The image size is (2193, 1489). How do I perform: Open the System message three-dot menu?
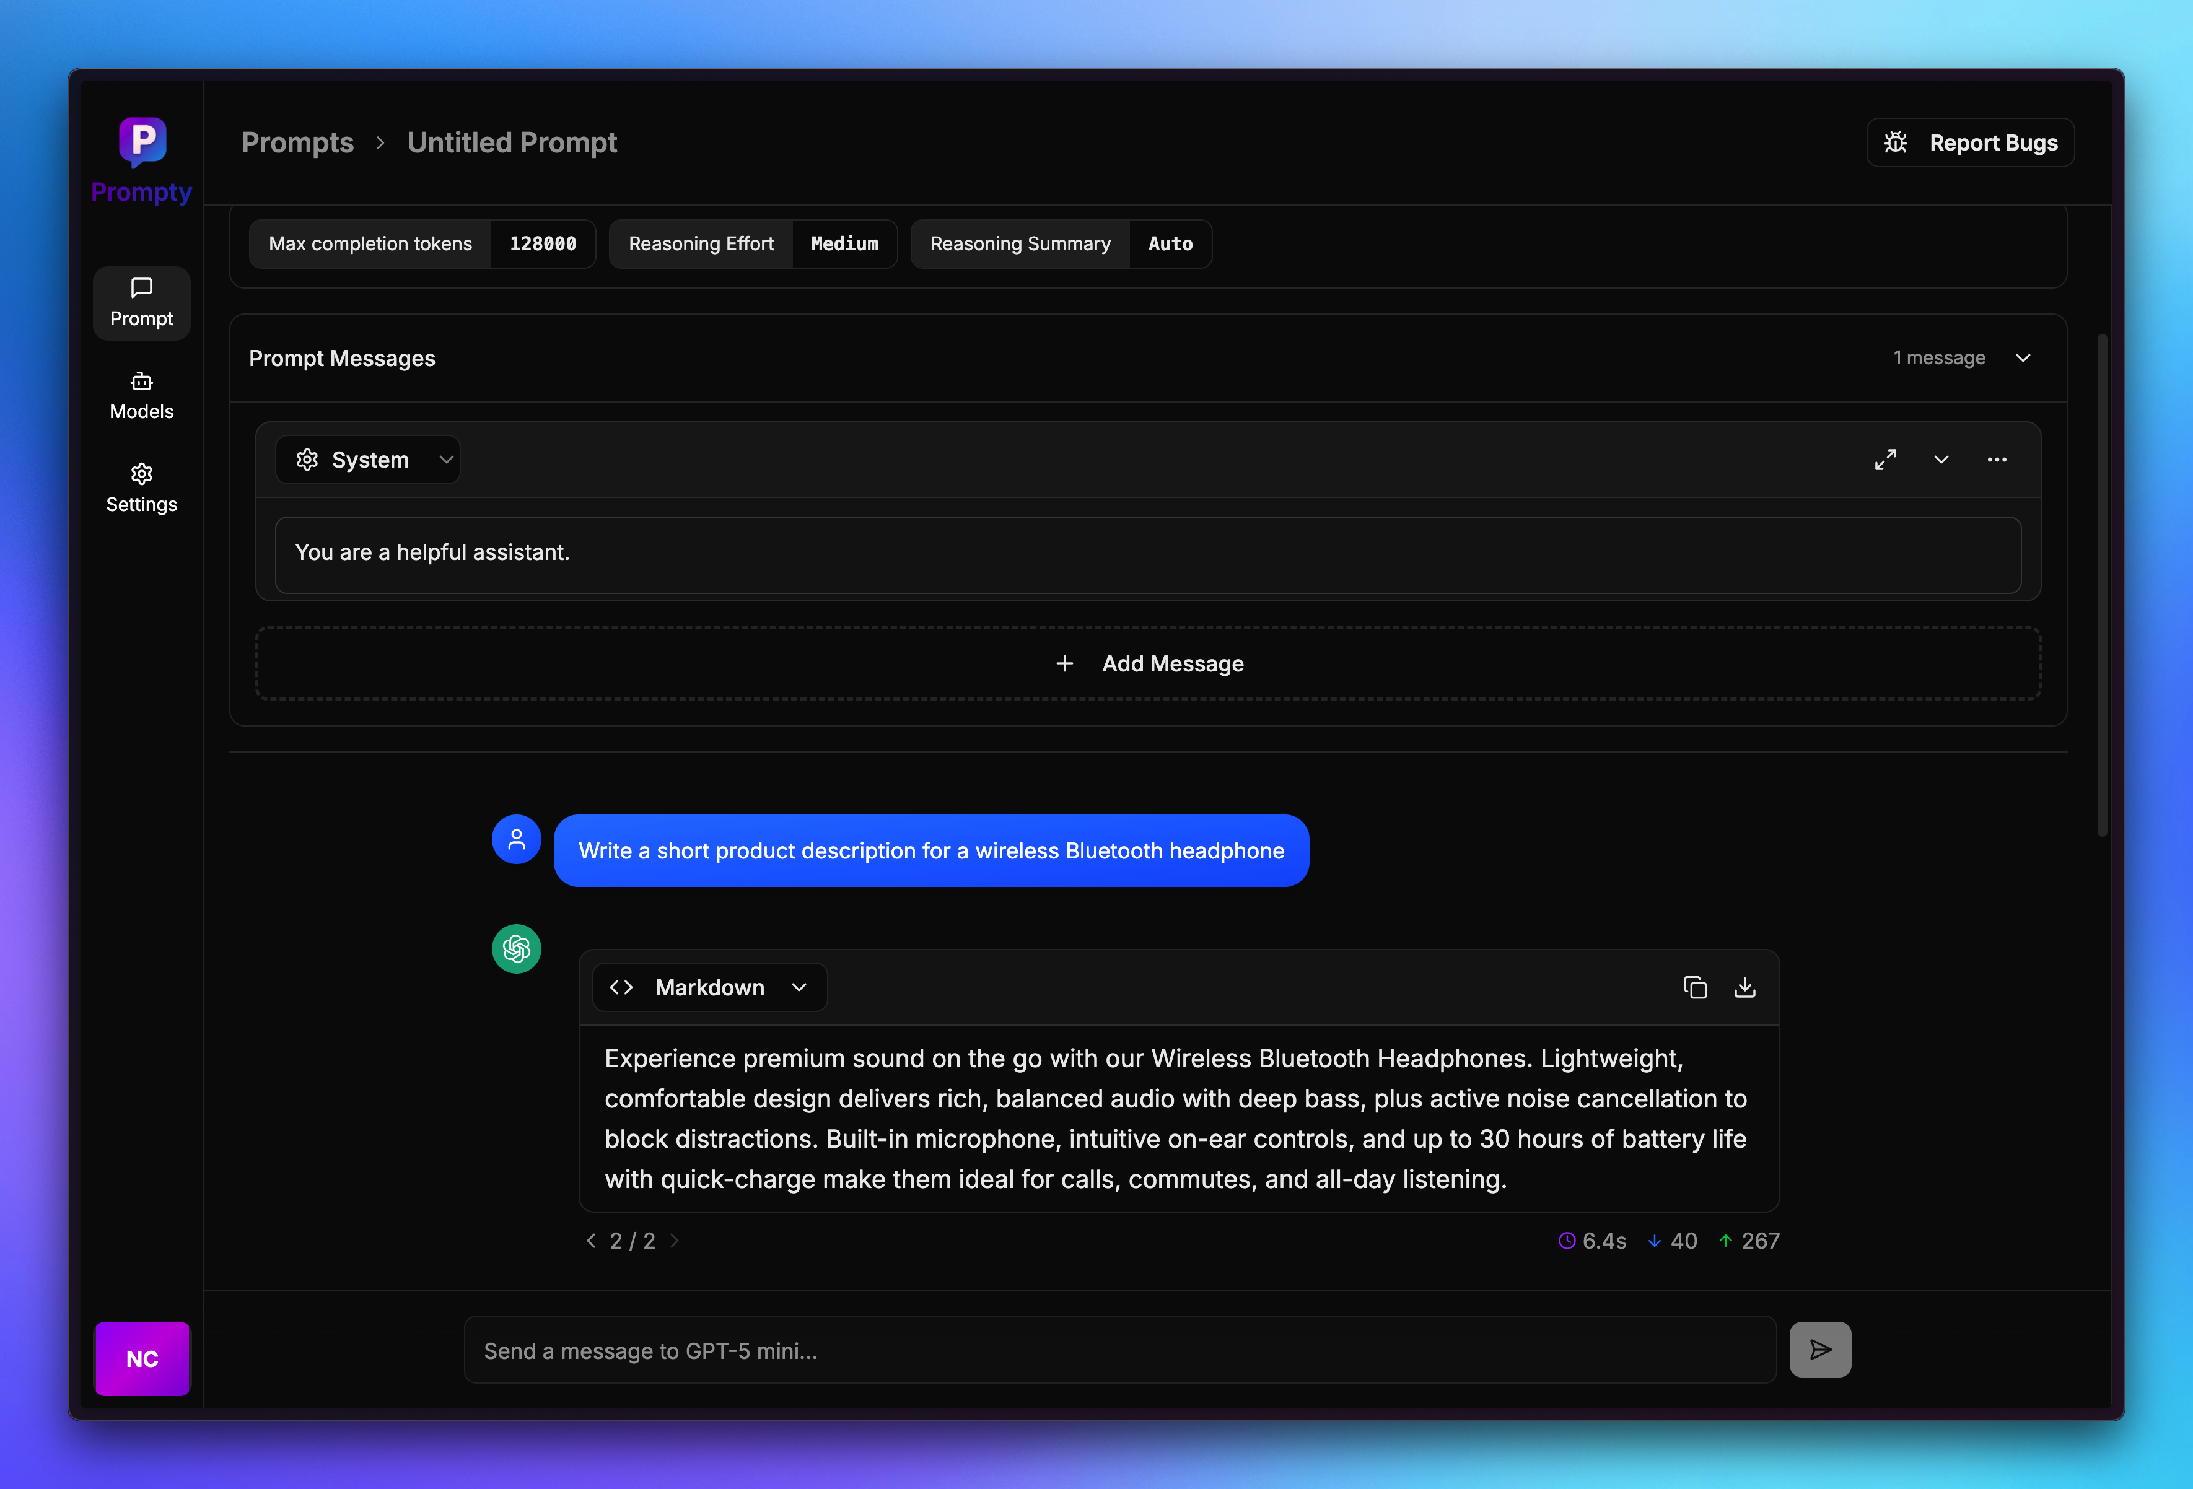(1997, 460)
